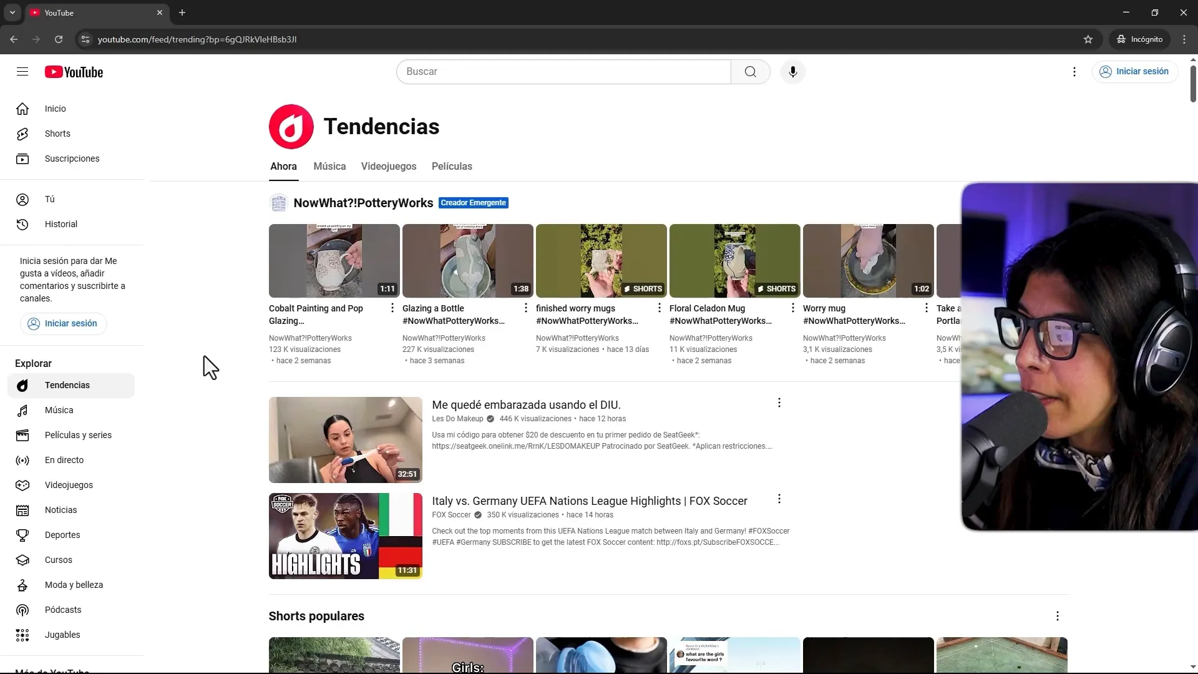Screen dimensions: 1198x674
Task: Open the hamburger guide menu
Action: pos(22,72)
